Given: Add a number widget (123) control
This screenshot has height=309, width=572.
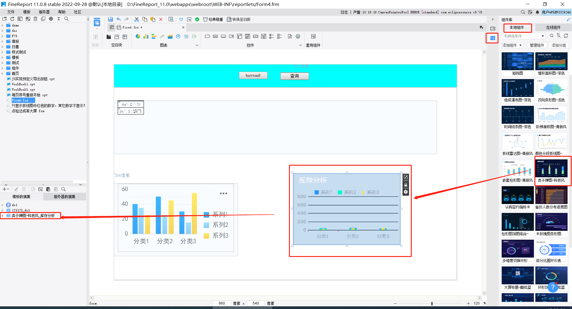Looking at the screenshot, I should pyautogui.click(x=256, y=36).
